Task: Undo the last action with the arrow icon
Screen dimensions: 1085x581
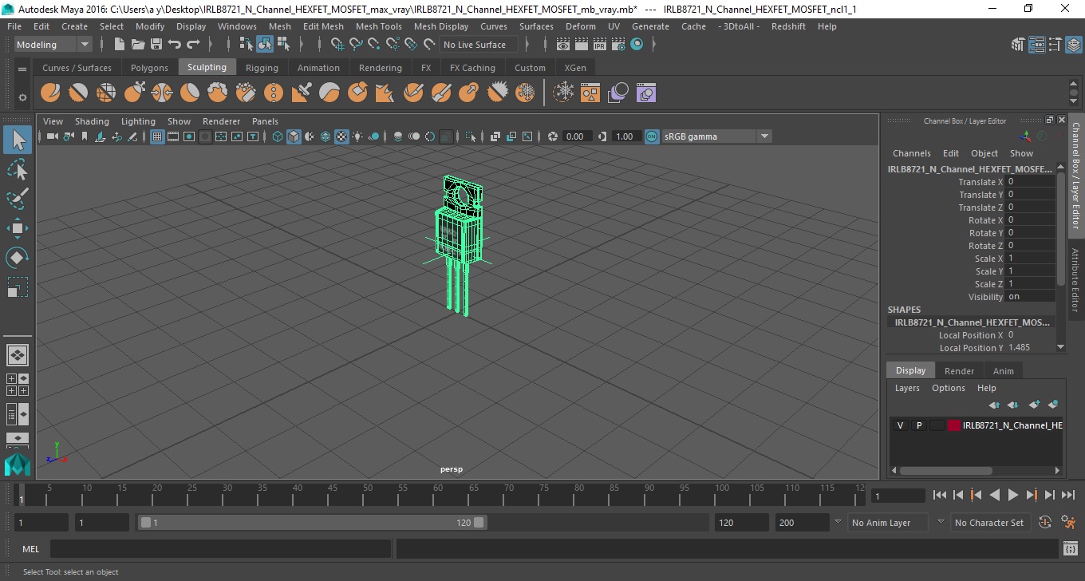Action: [x=175, y=45]
